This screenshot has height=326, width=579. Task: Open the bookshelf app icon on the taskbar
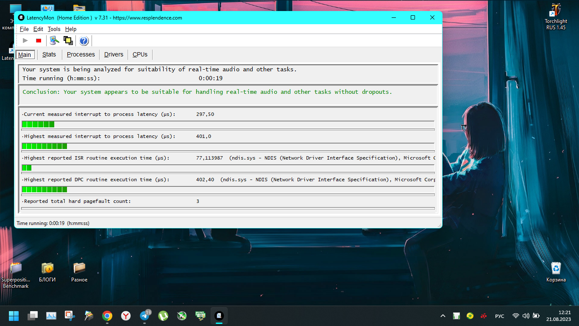pos(89,316)
